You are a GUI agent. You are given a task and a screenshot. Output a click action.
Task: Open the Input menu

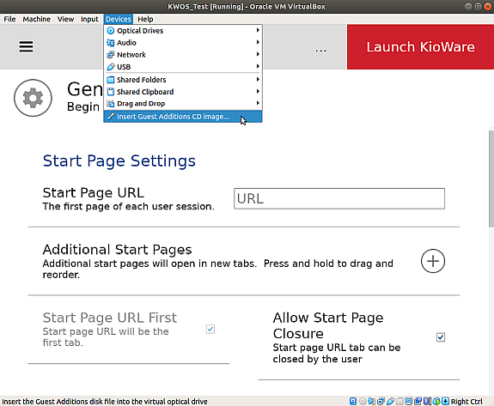click(89, 19)
